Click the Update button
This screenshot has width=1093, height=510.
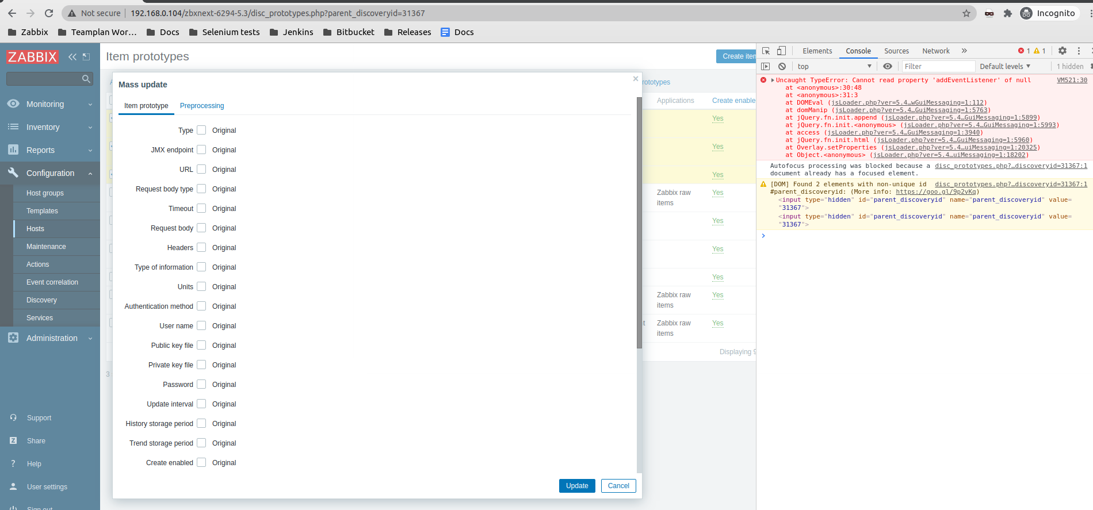(x=577, y=486)
